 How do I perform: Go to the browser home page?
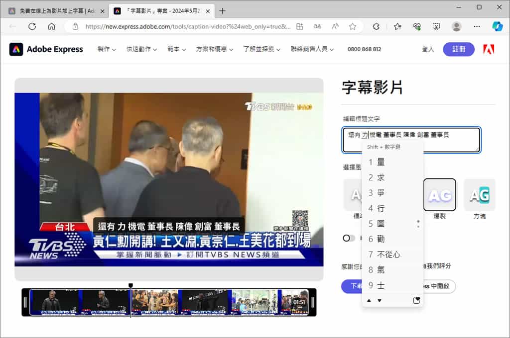click(x=51, y=26)
